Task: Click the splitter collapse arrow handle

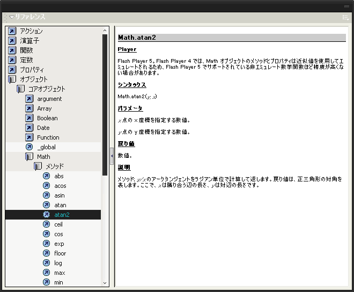Action: (x=112, y=156)
